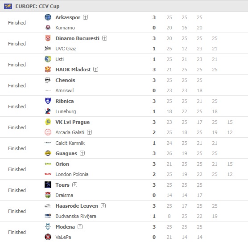Screen dimensions: 248x242
Task: Click the advancing arrow icon beside Arkasspor
Action: pyautogui.click(x=85, y=17)
